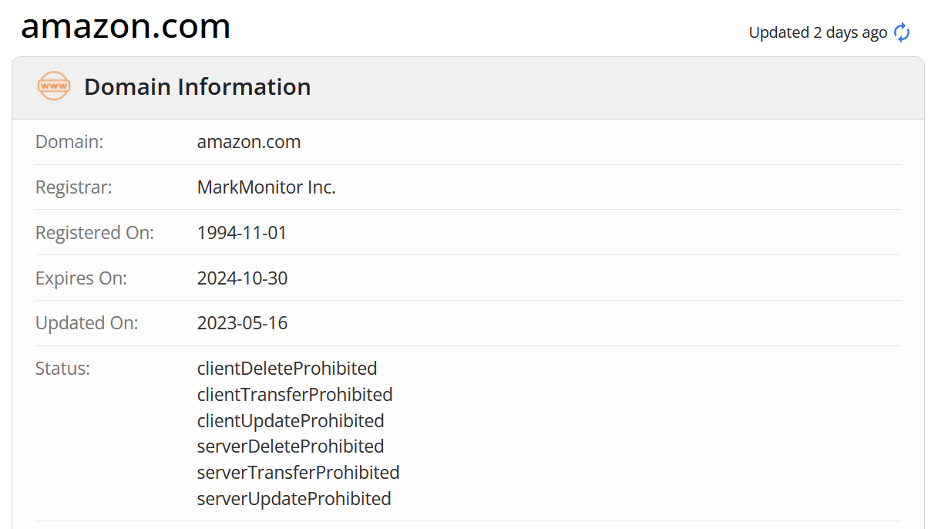Click the "Expires On:" field label
This screenshot has height=529, width=948.
pyautogui.click(x=81, y=278)
